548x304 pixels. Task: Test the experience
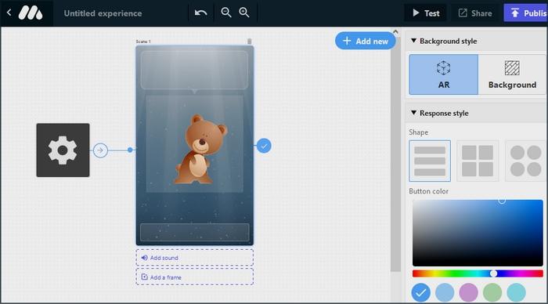point(425,13)
